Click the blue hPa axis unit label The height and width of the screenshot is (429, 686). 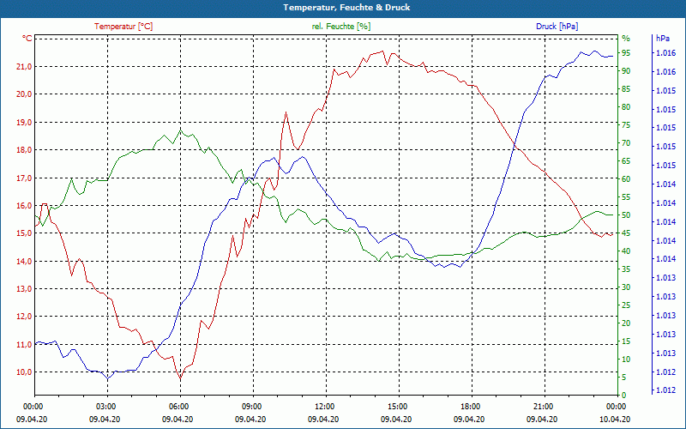click(663, 39)
